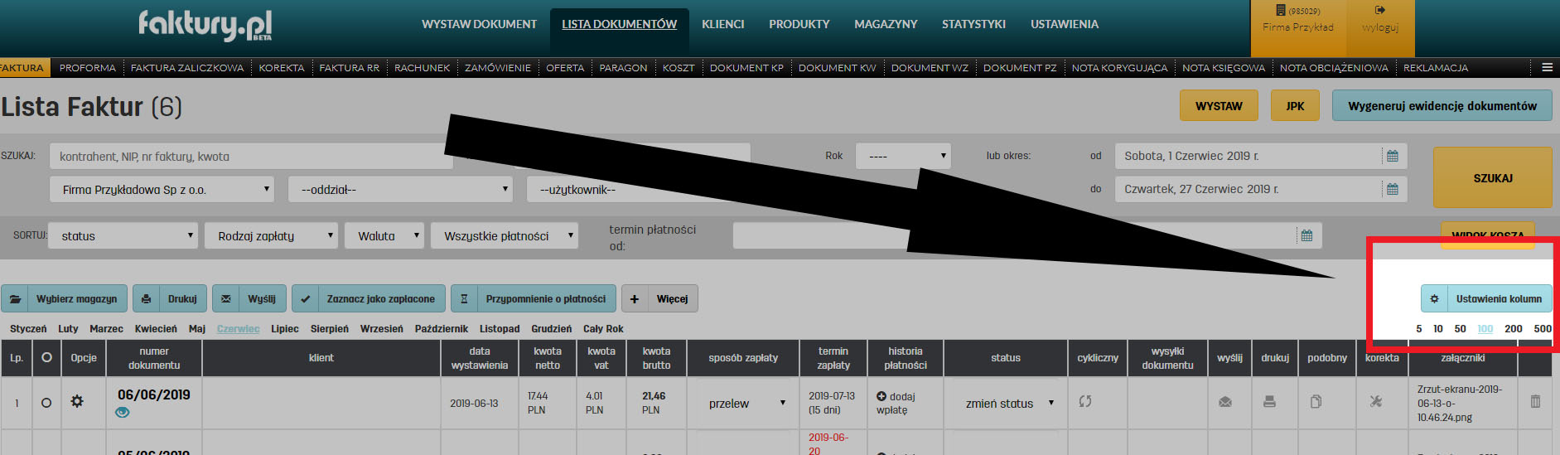Click the printer icon in row 1

point(1269,402)
